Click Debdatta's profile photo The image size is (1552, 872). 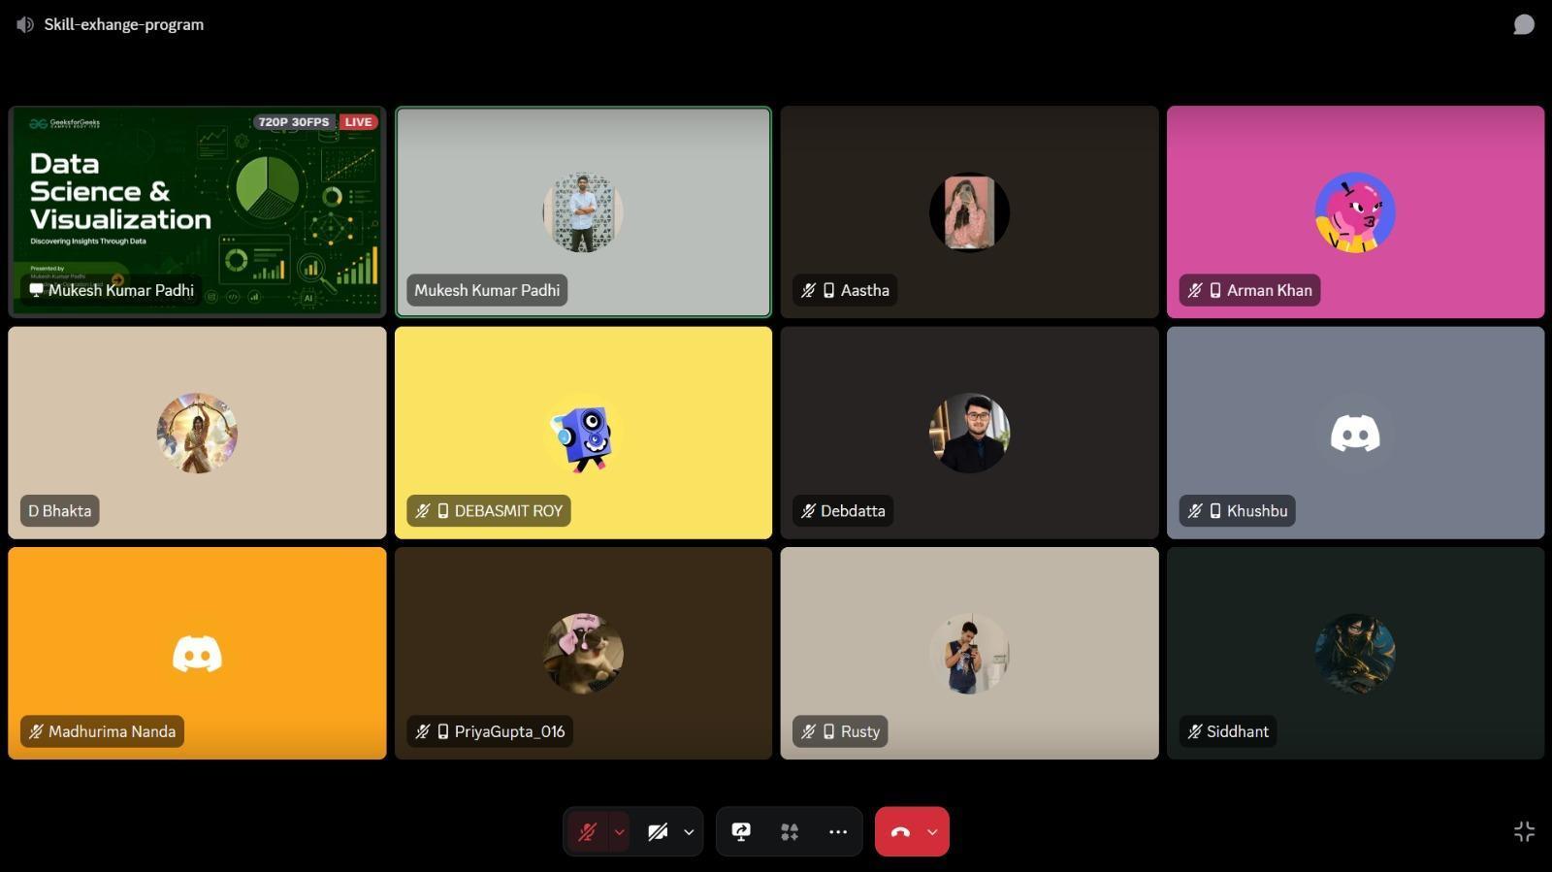969,433
